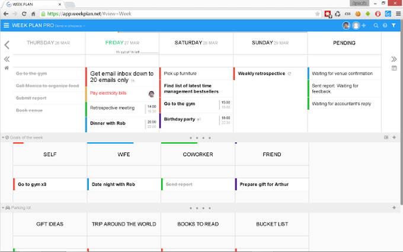403x252 pixels.
Task: Go back with browser back arrow
Action: click(x=6, y=14)
